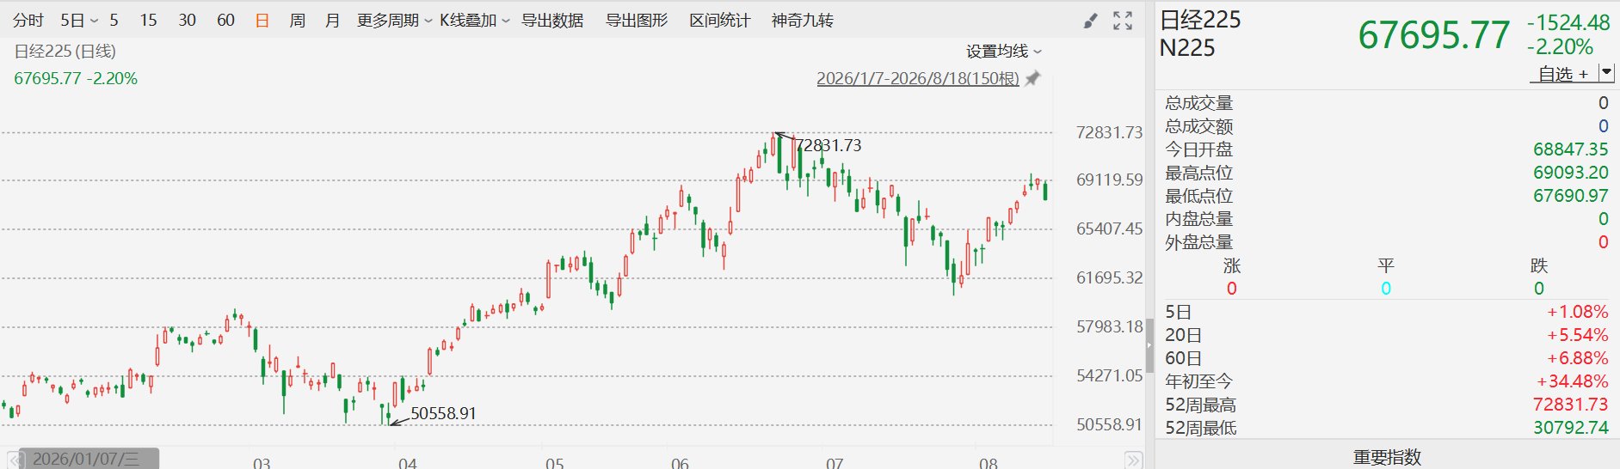The height and width of the screenshot is (469, 1620).
Task: Open the 5日 period dropdown
Action: pyautogui.click(x=79, y=21)
